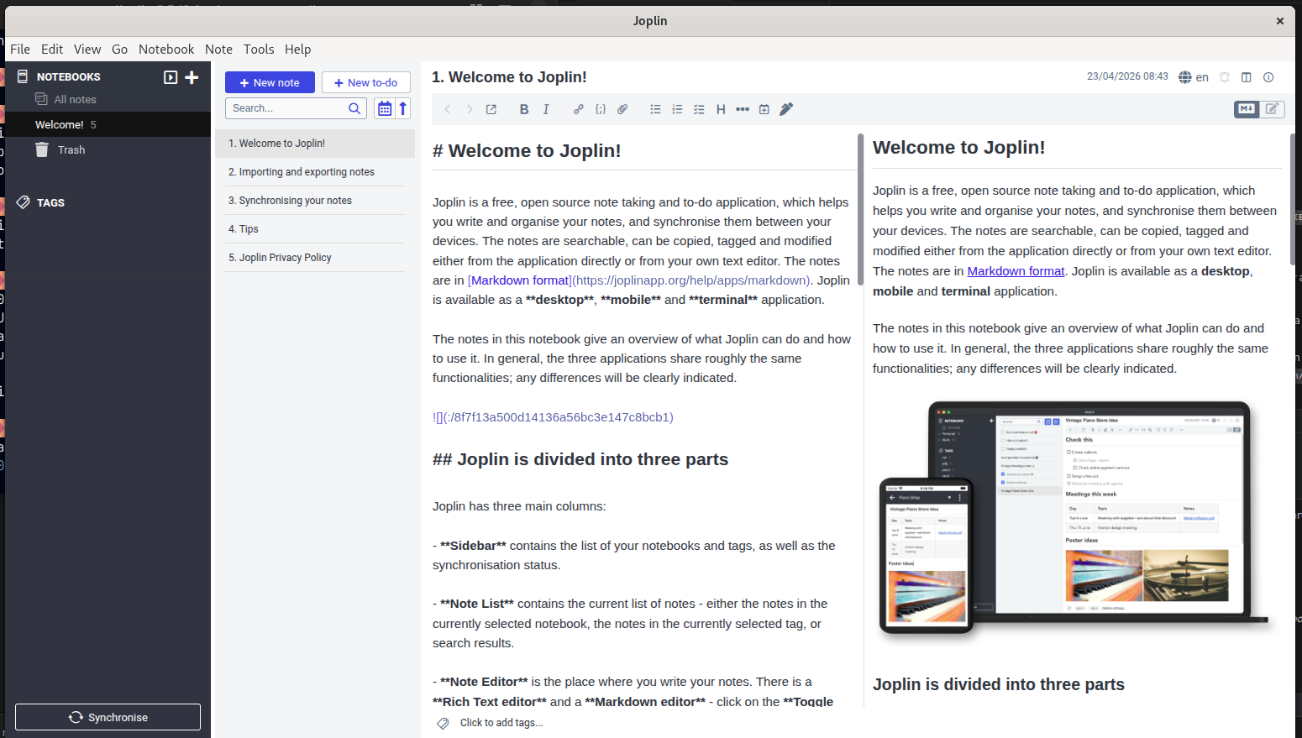Viewport: 1302px width, 738px height.
Task: Click the image resource markdown line
Action: (x=553, y=417)
